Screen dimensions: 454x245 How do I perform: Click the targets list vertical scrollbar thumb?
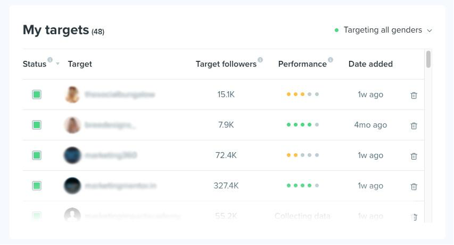[429, 59]
